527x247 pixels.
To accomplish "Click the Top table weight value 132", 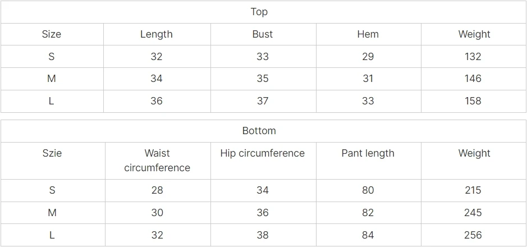I will pos(473,57).
